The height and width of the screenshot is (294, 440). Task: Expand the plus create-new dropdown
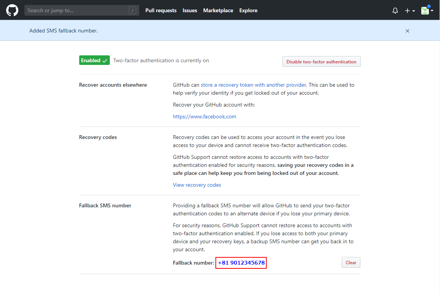[410, 11]
